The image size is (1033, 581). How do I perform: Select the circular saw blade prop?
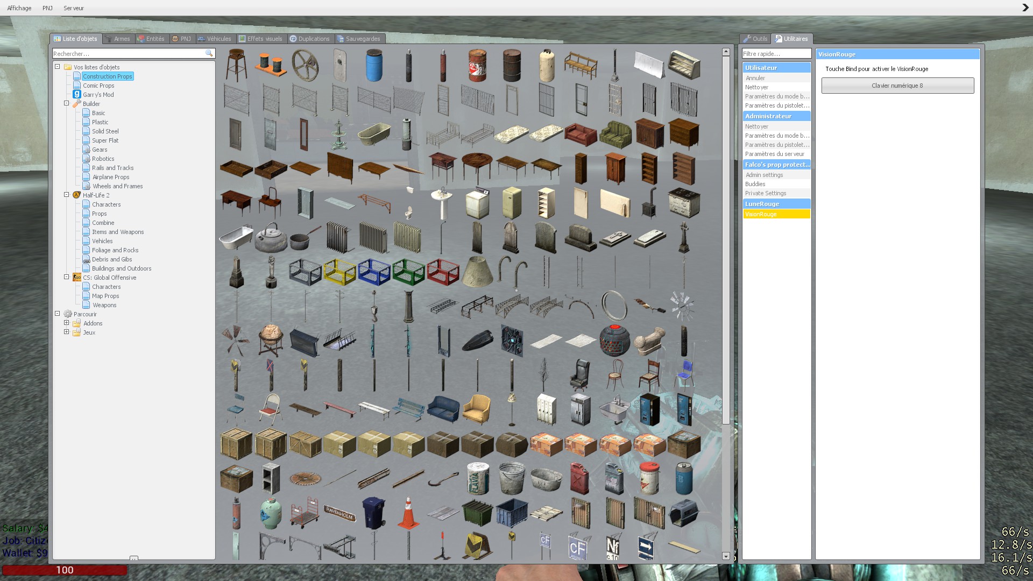pyautogui.click(x=305, y=478)
